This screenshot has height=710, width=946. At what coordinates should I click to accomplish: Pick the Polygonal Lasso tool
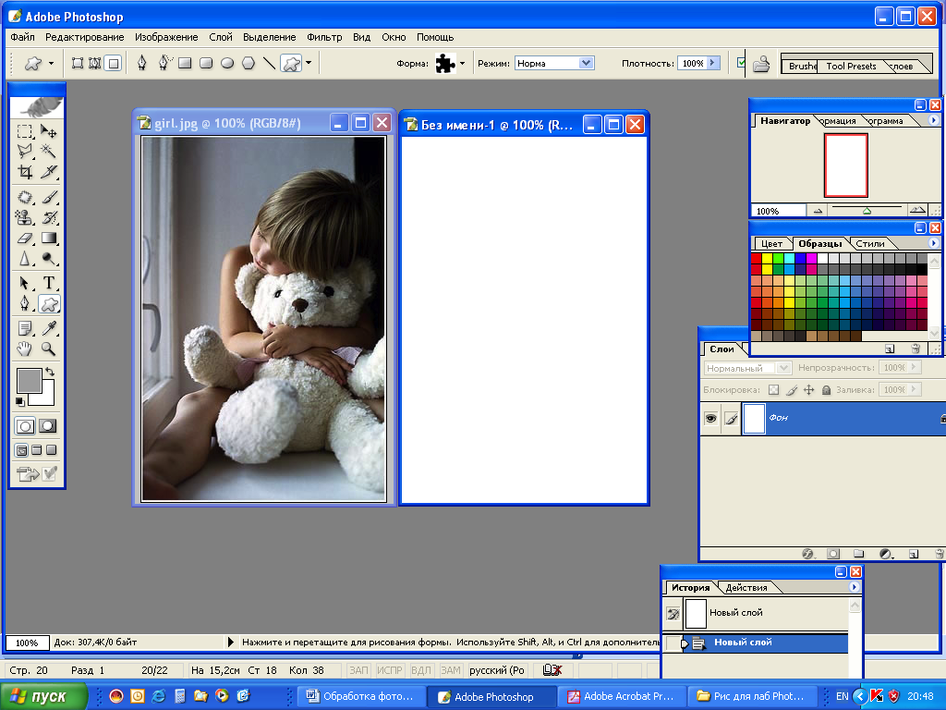(x=25, y=151)
